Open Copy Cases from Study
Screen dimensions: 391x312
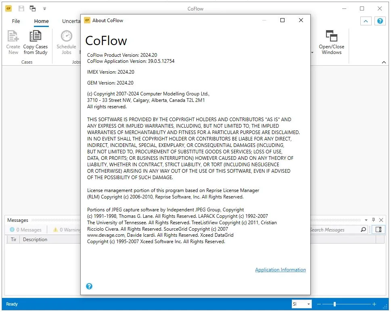tap(36, 42)
